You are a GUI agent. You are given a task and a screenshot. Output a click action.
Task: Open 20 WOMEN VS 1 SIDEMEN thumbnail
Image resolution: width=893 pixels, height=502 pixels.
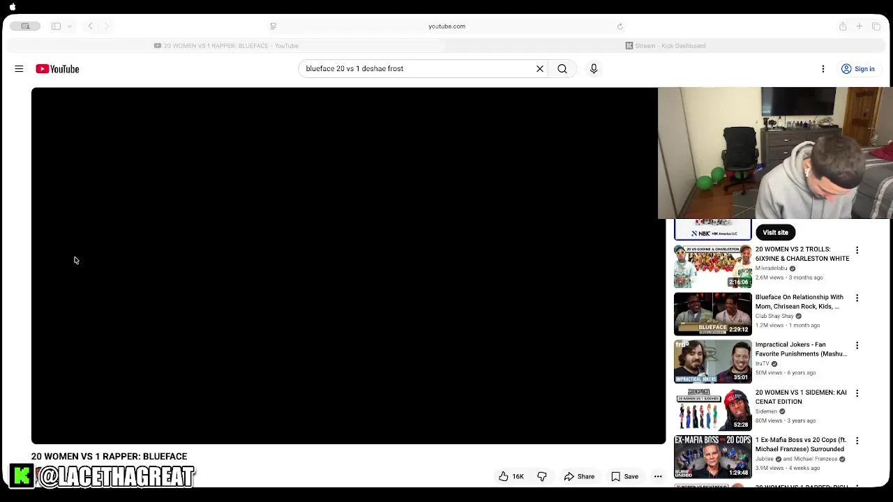point(713,409)
